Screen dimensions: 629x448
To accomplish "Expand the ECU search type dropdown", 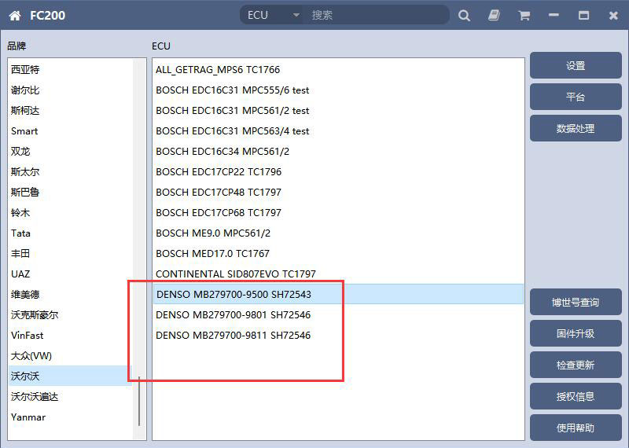I will (296, 16).
